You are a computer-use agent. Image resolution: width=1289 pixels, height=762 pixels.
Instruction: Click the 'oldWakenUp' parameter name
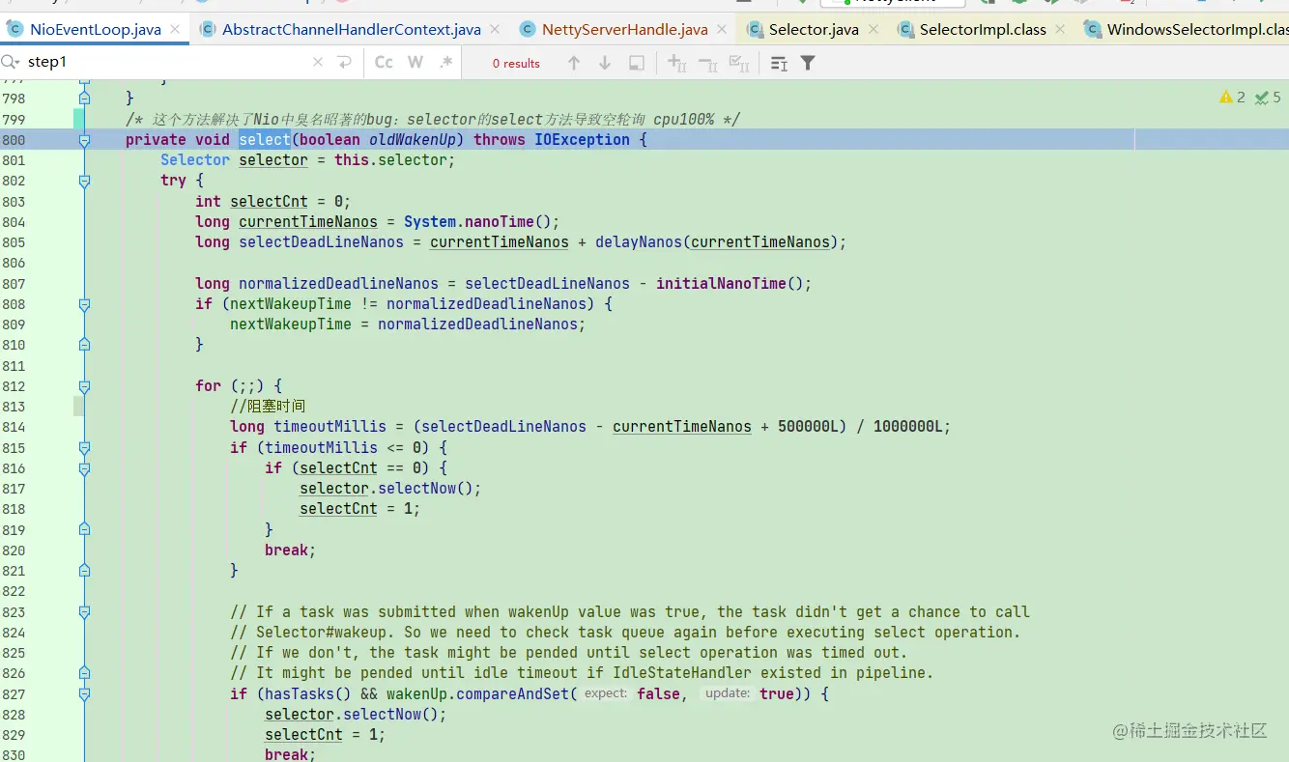[x=413, y=140]
